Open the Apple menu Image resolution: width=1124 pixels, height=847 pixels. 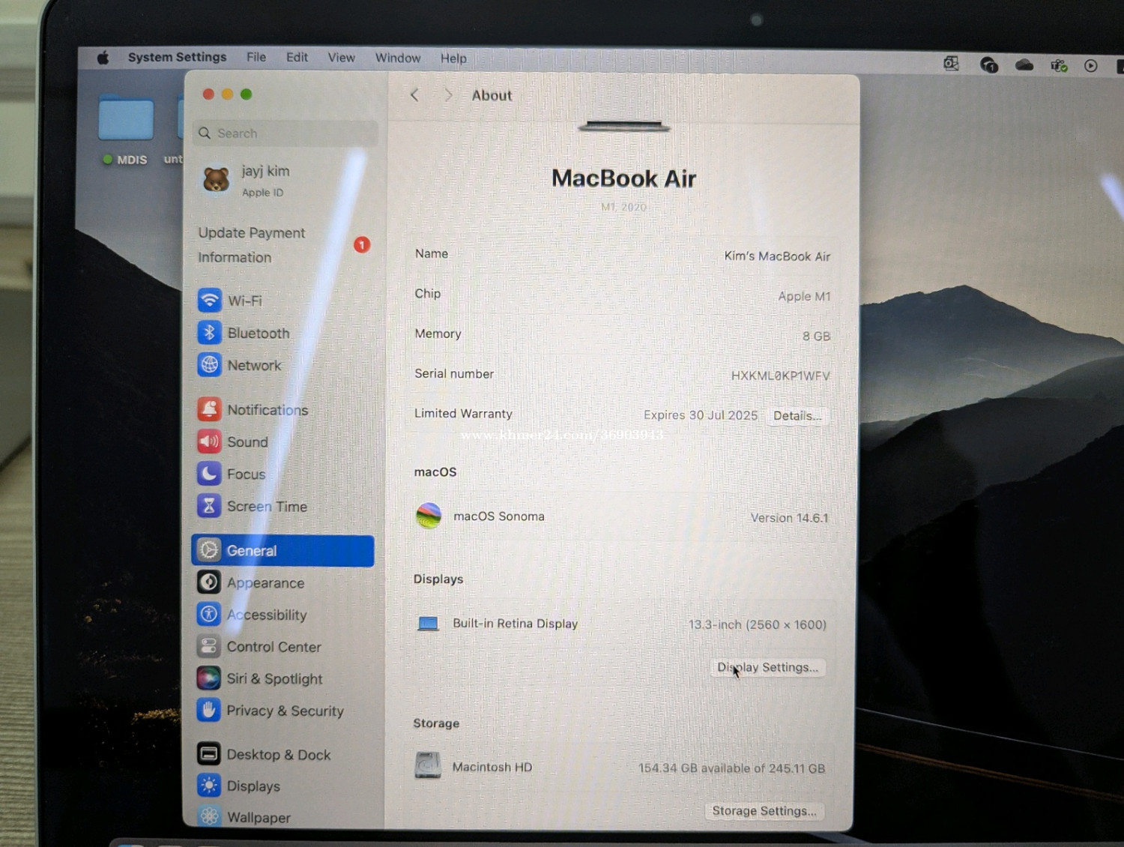pyautogui.click(x=103, y=58)
